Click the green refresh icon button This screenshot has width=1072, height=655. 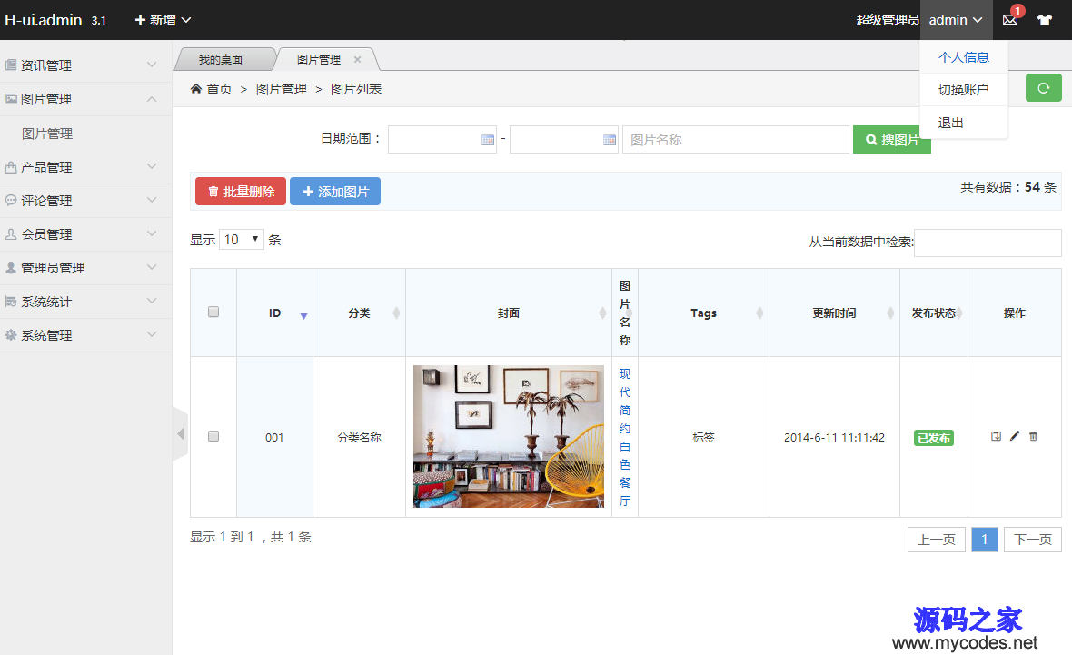click(x=1043, y=87)
